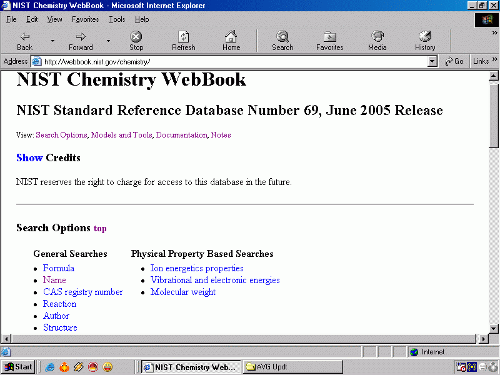Click the Links toolbar label
The image size is (500, 375).
[x=481, y=61]
